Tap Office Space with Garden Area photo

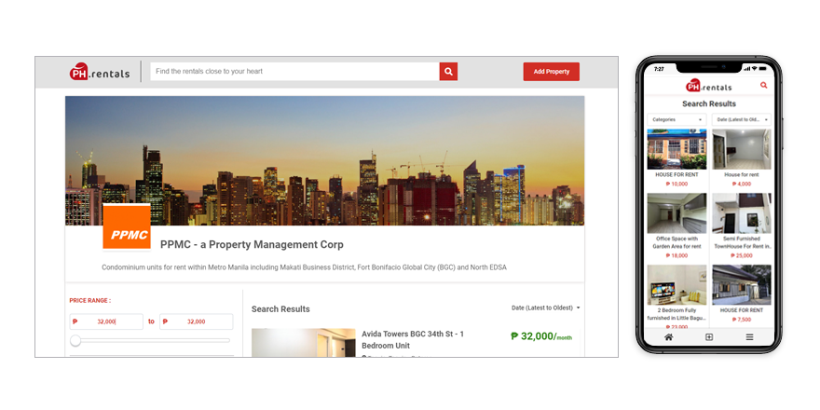[676, 213]
